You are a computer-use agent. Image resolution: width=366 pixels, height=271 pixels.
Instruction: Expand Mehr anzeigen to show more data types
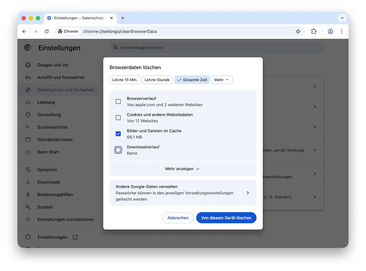coord(183,169)
